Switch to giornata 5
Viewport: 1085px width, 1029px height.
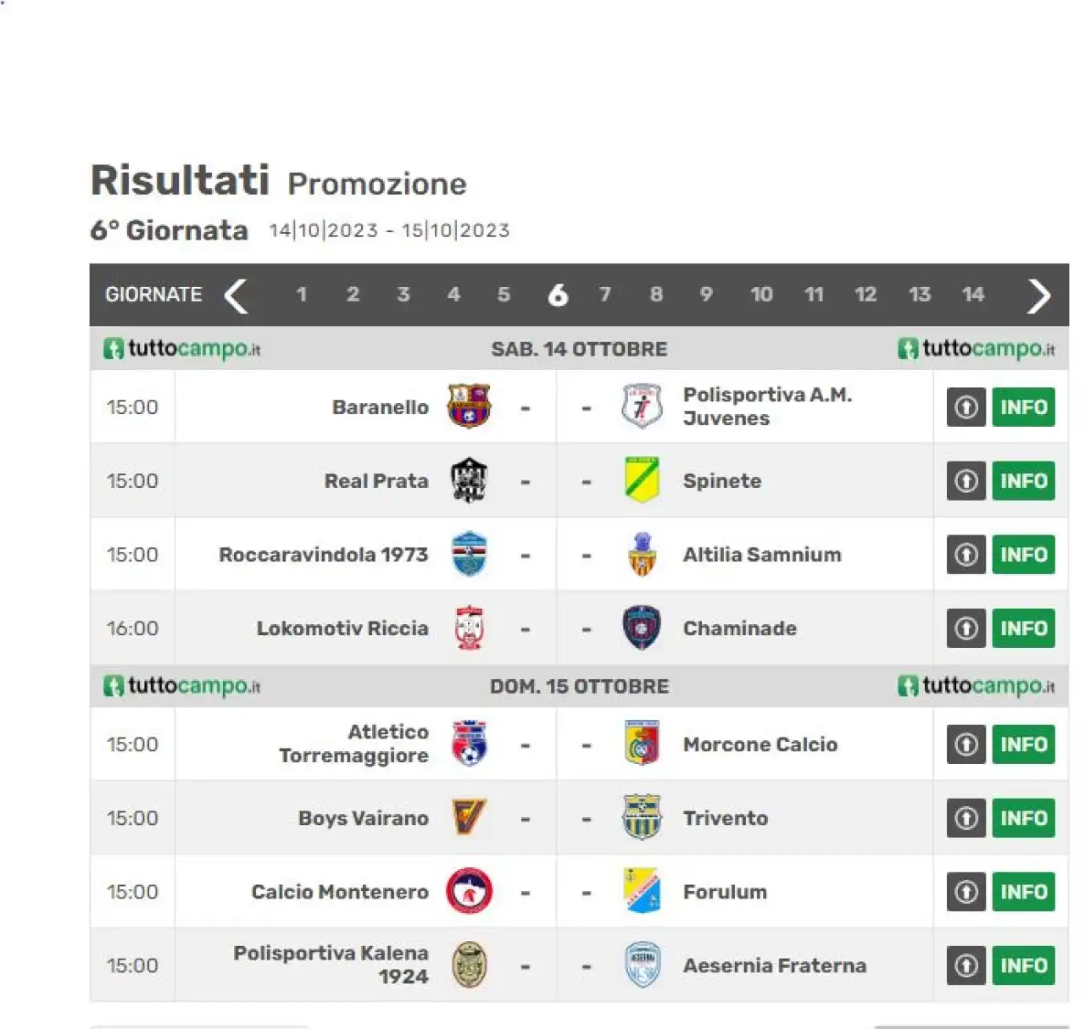click(504, 295)
